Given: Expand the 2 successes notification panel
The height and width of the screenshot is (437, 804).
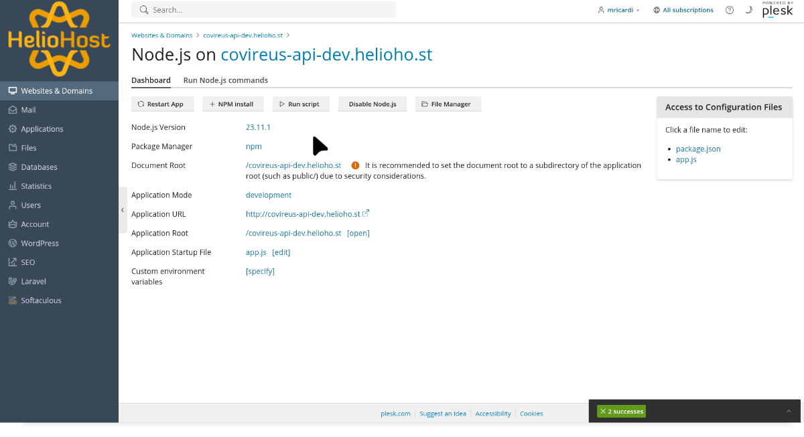Looking at the screenshot, I should tap(788, 411).
